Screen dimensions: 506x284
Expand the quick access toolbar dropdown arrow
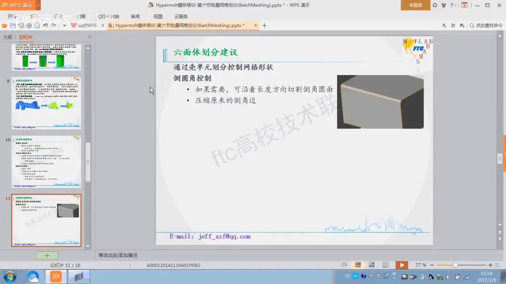click(65, 25)
